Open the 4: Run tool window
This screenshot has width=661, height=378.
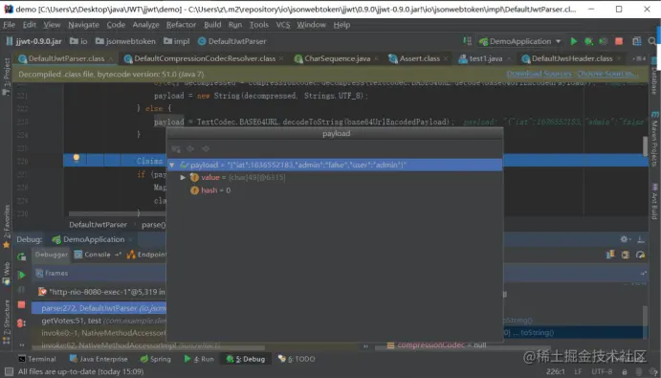coord(199,359)
